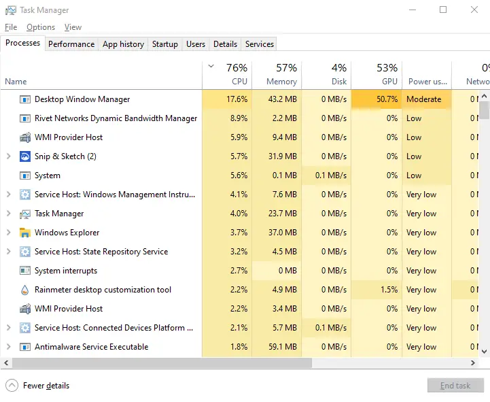This screenshot has height=402, width=490.
Task: Click the Task Manager process row icon
Action: tap(25, 214)
